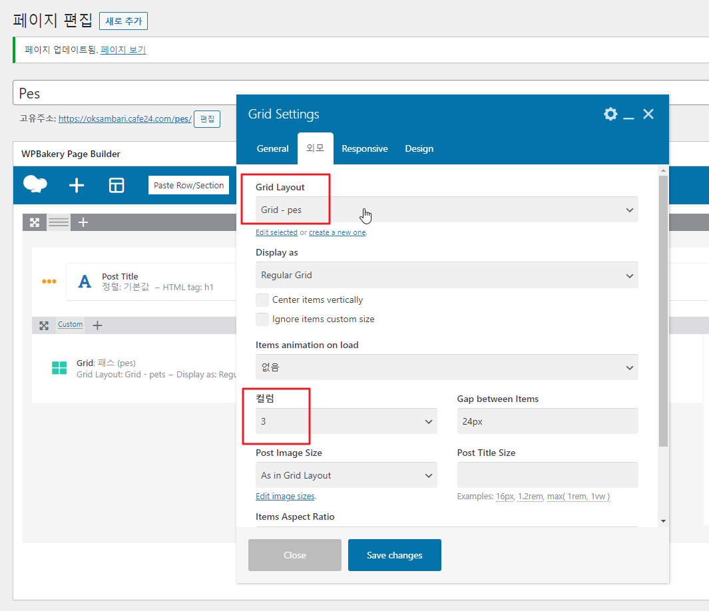Click the WPBakery Page Builder panel heading
The height and width of the screenshot is (611, 709).
coord(71,154)
